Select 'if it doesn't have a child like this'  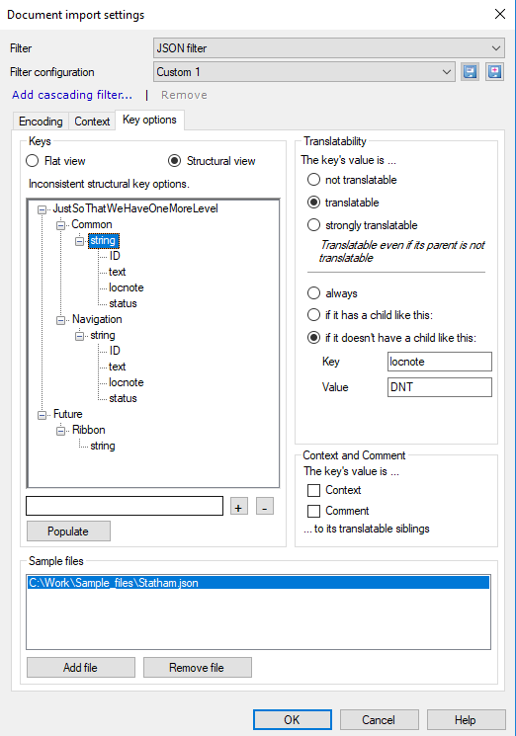point(313,338)
